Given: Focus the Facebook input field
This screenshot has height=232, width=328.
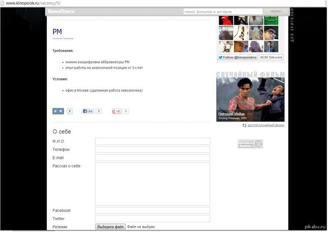Looking at the screenshot, I should coord(152,210).
